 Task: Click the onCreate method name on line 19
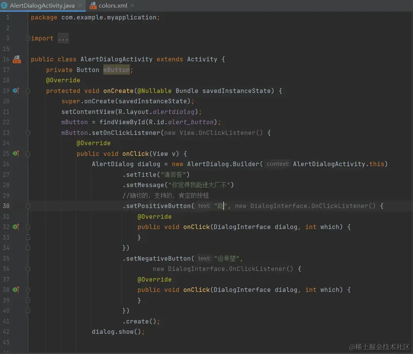coord(118,91)
